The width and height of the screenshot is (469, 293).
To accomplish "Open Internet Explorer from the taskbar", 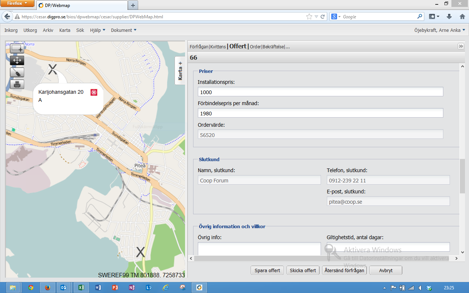I will pos(165,288).
